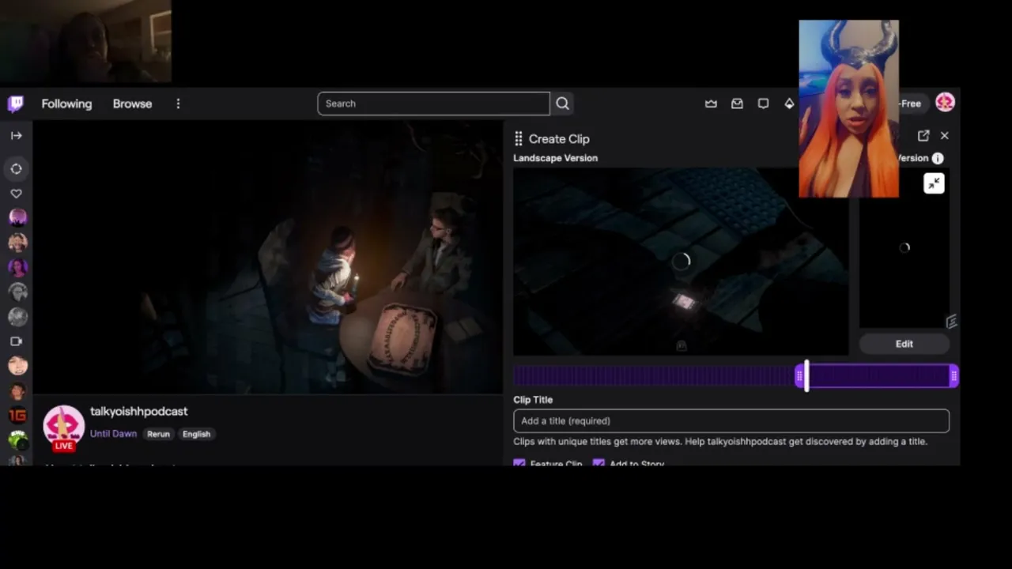Focus the Search input field
This screenshot has height=569, width=1012.
[x=433, y=104]
